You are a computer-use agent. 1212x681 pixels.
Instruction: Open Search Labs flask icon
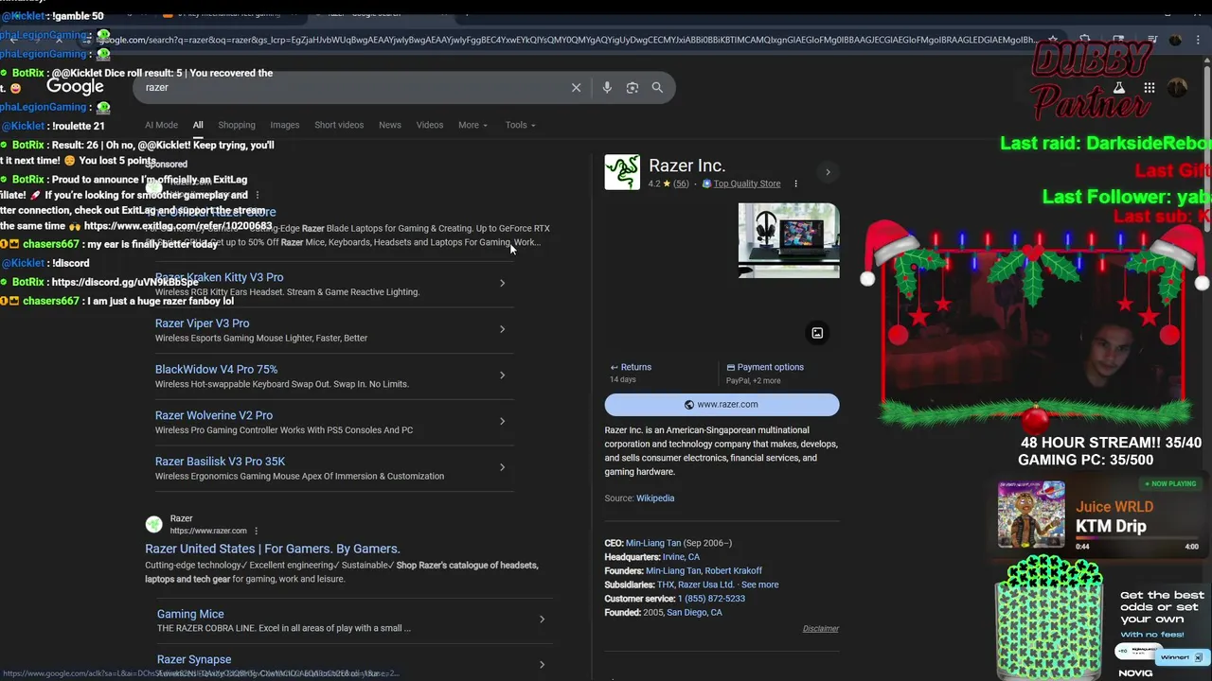coord(1118,88)
